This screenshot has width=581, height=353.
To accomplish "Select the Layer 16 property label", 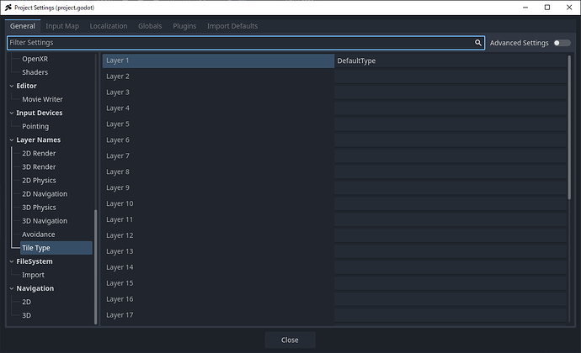I will (x=120, y=299).
